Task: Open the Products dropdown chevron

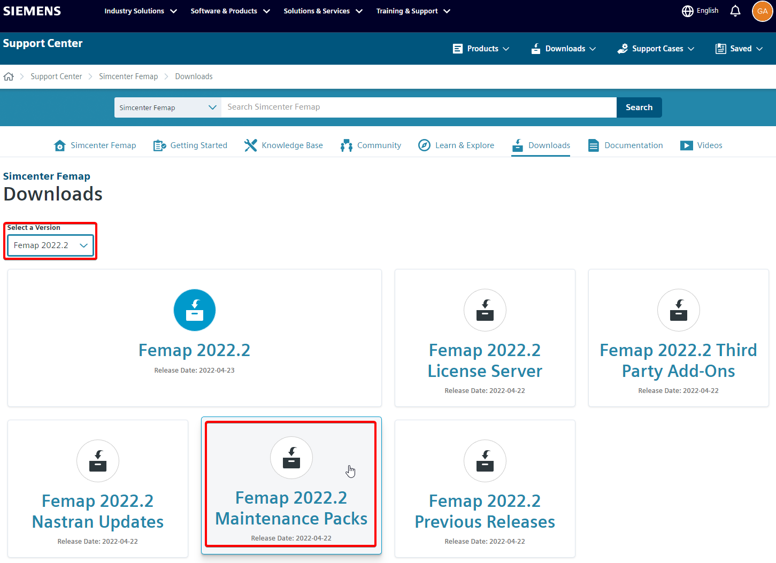Action: tap(506, 49)
